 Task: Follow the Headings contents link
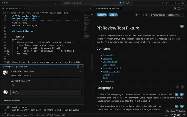[107, 58]
